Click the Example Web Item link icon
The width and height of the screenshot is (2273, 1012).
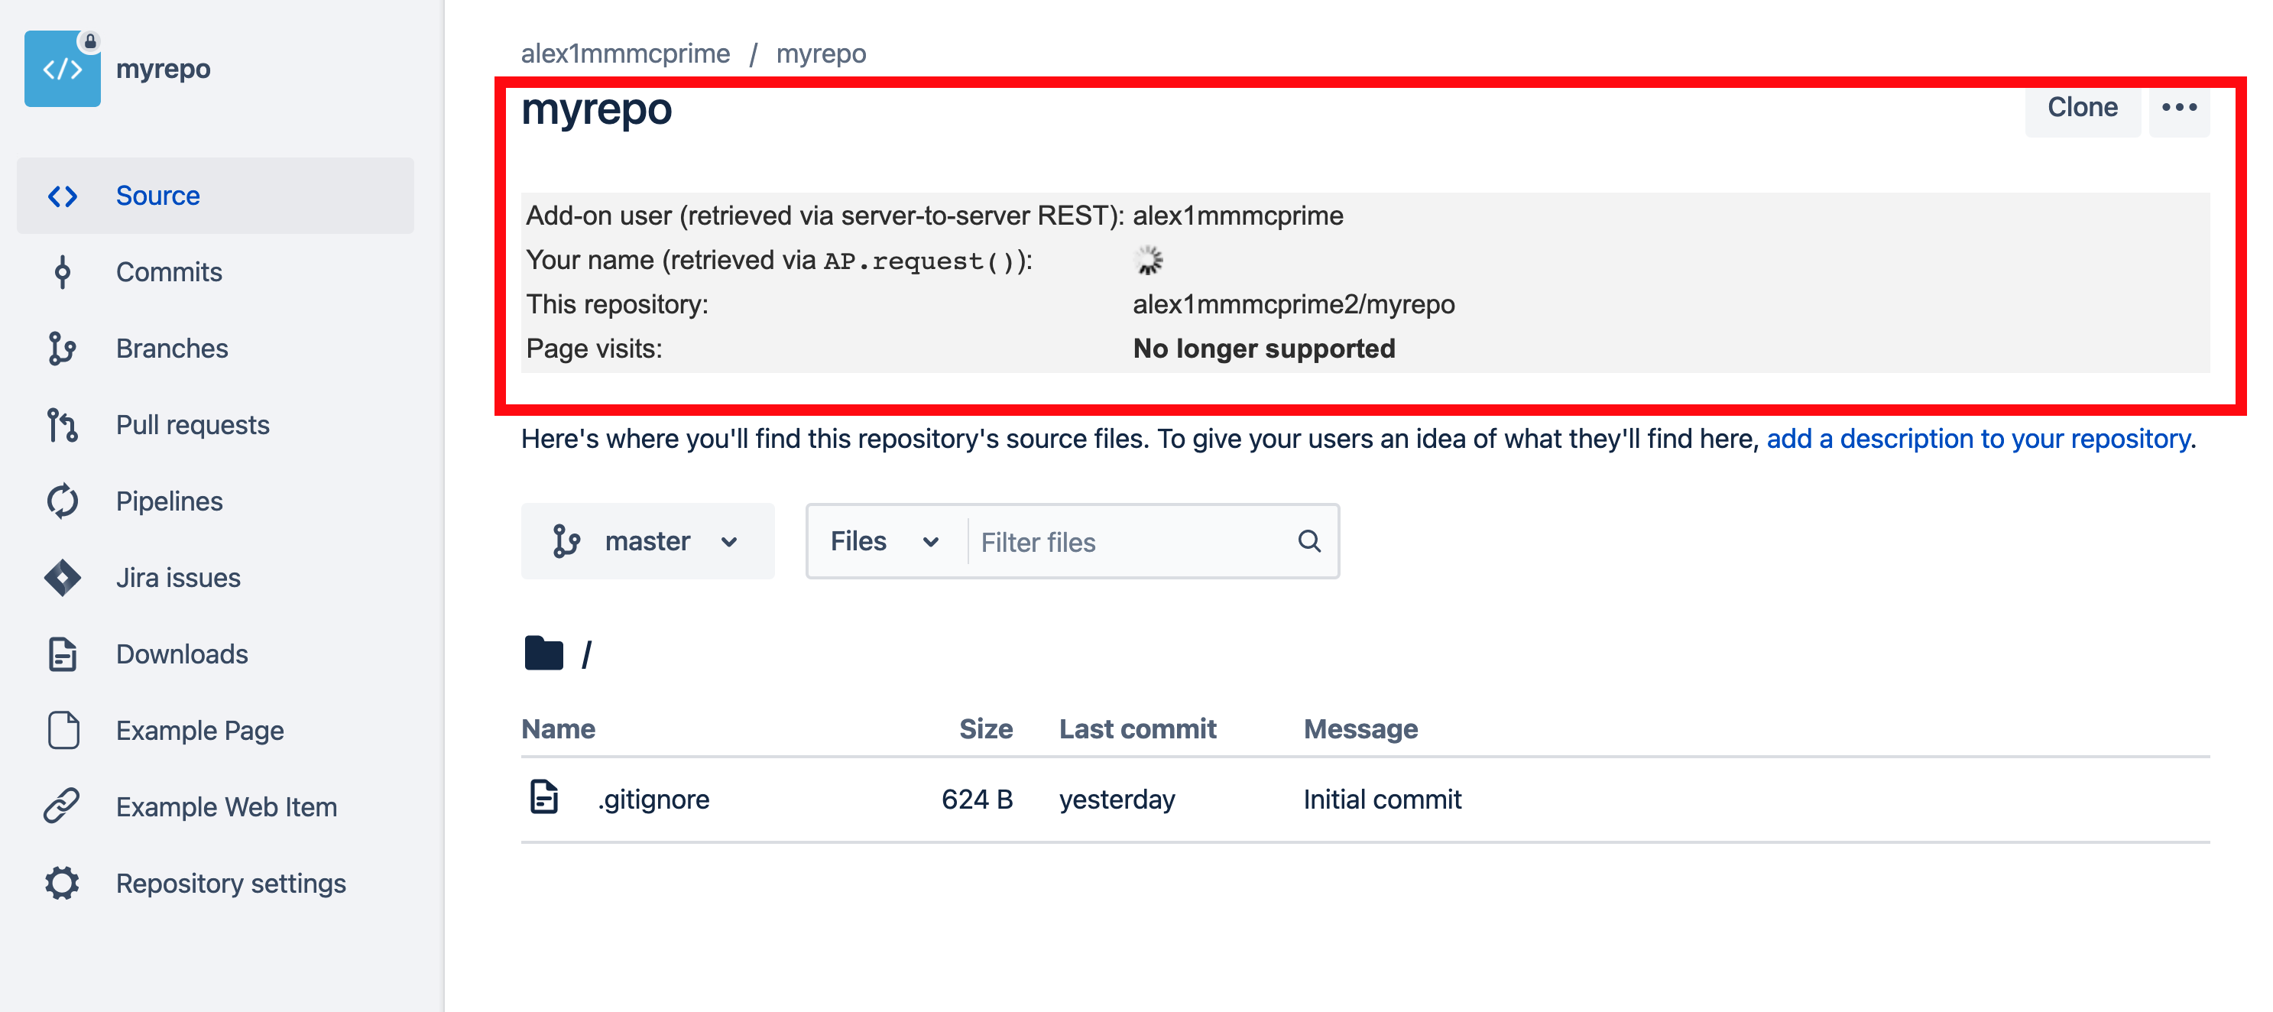63,806
